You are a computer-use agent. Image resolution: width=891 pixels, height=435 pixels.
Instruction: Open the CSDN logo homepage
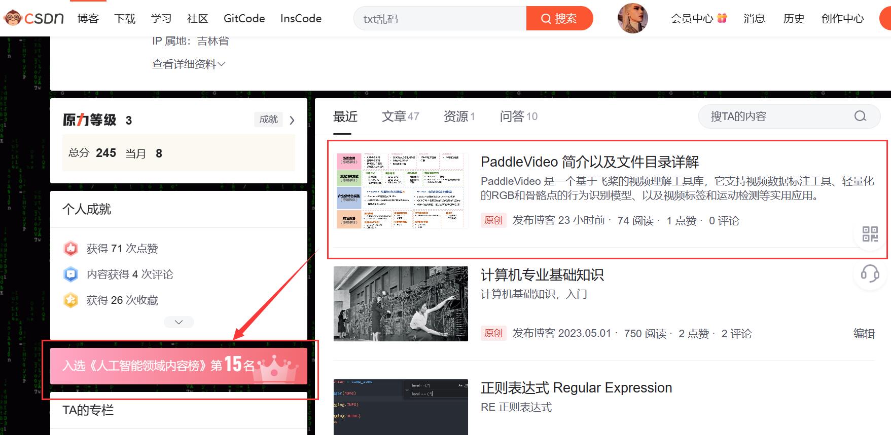click(33, 18)
